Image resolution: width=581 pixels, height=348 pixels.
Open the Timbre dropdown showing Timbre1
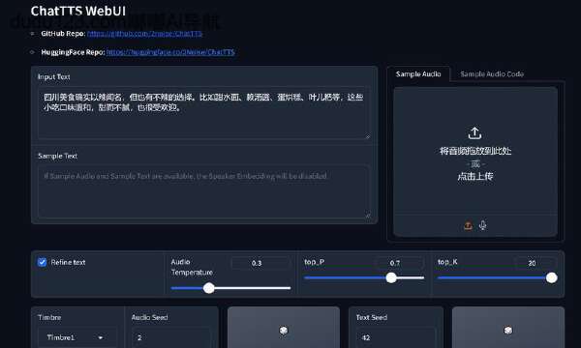click(76, 337)
